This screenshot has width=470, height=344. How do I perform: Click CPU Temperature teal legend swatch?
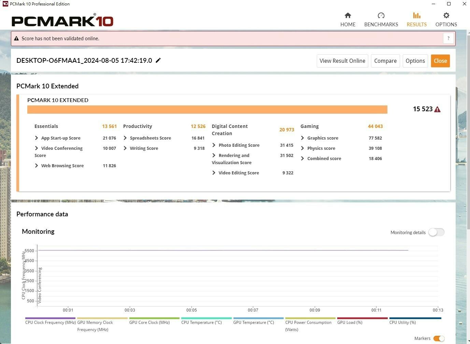point(206,318)
